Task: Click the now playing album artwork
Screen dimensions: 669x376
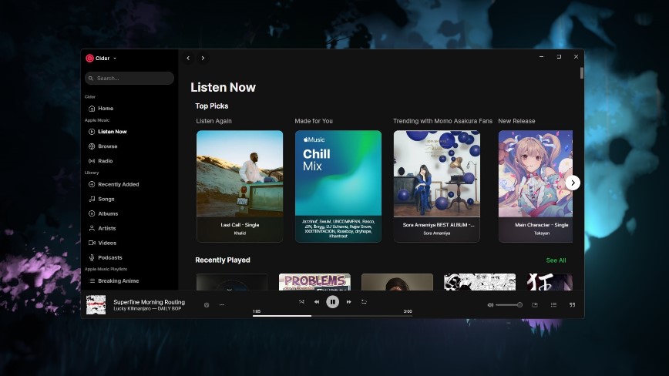Action: tap(96, 305)
